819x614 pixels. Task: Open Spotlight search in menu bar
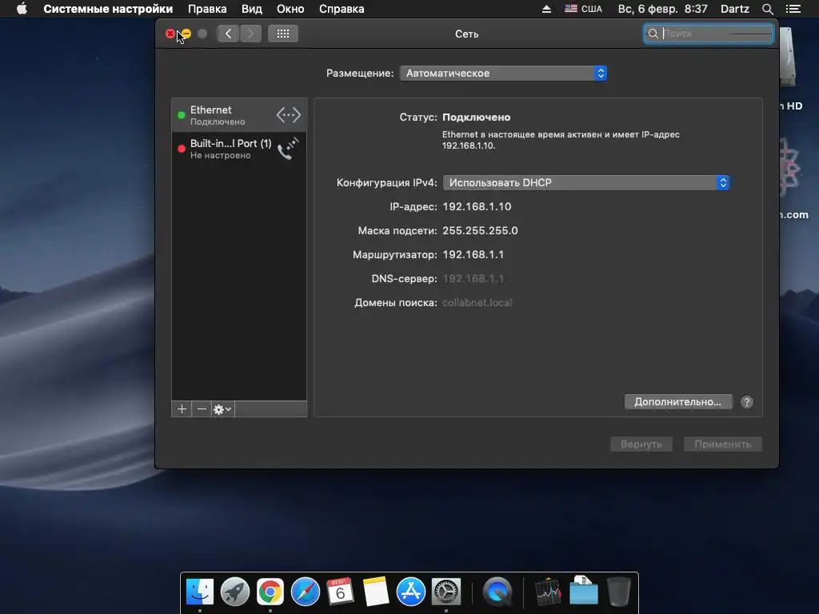[x=767, y=9]
